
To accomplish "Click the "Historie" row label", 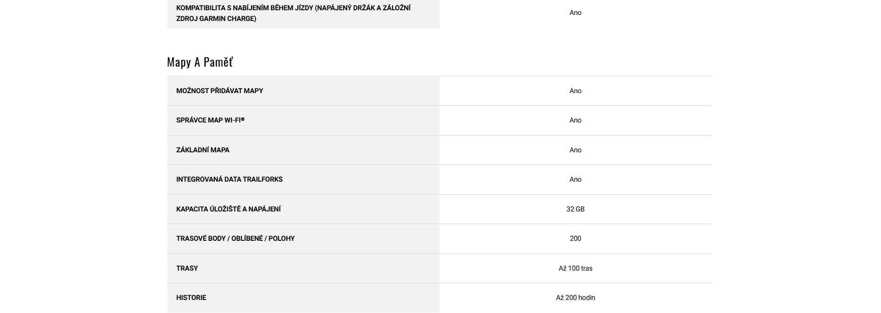I will coord(191,298).
